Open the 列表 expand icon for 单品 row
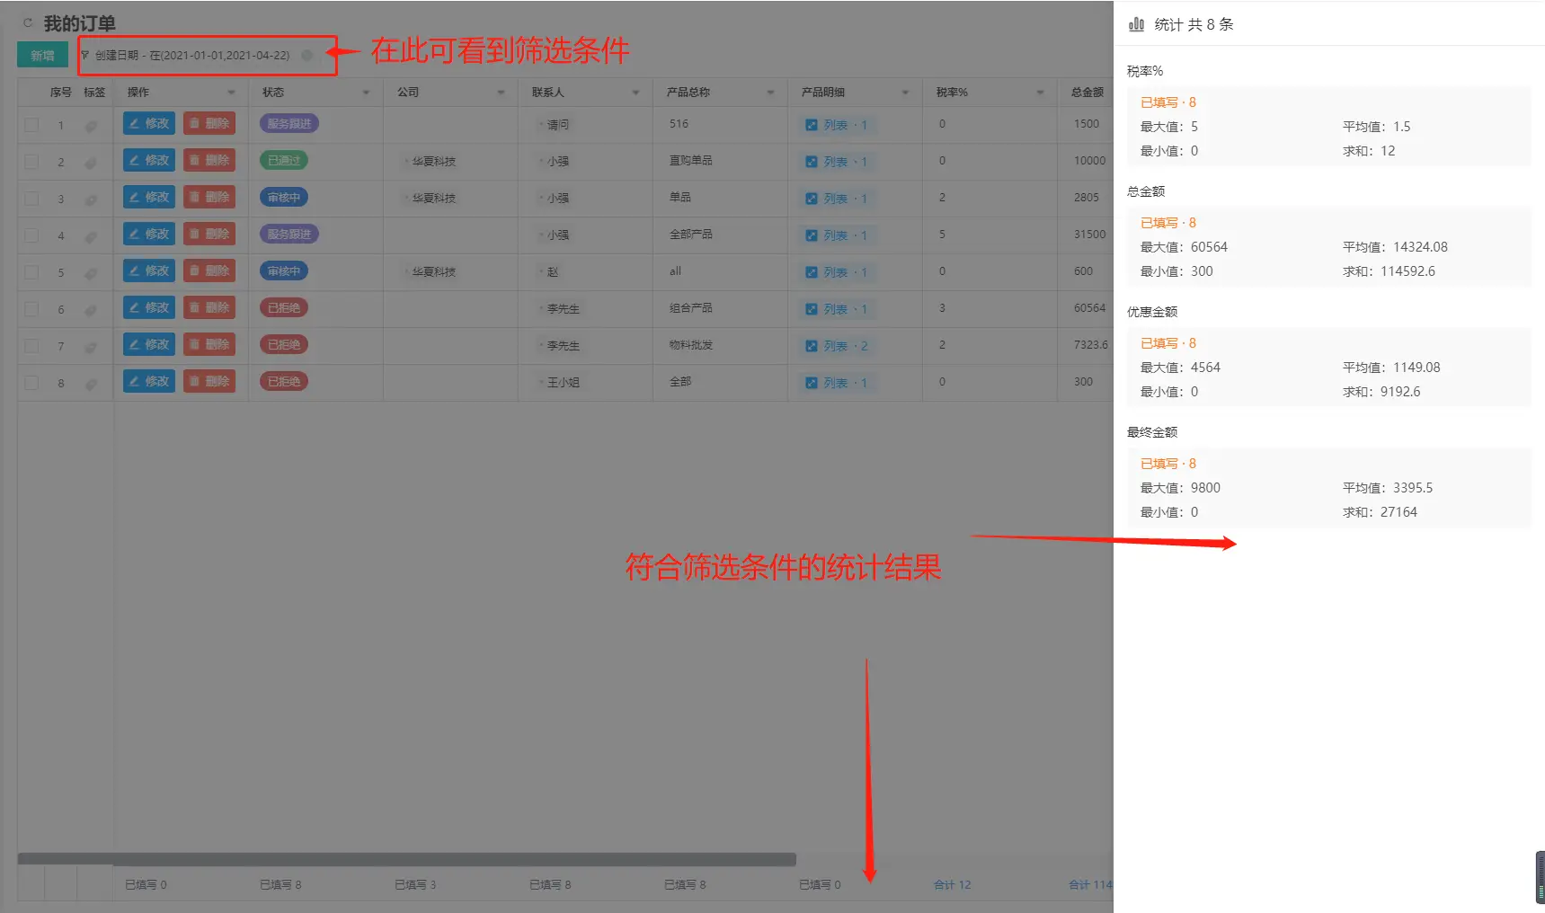Image resolution: width=1545 pixels, height=913 pixels. click(812, 199)
